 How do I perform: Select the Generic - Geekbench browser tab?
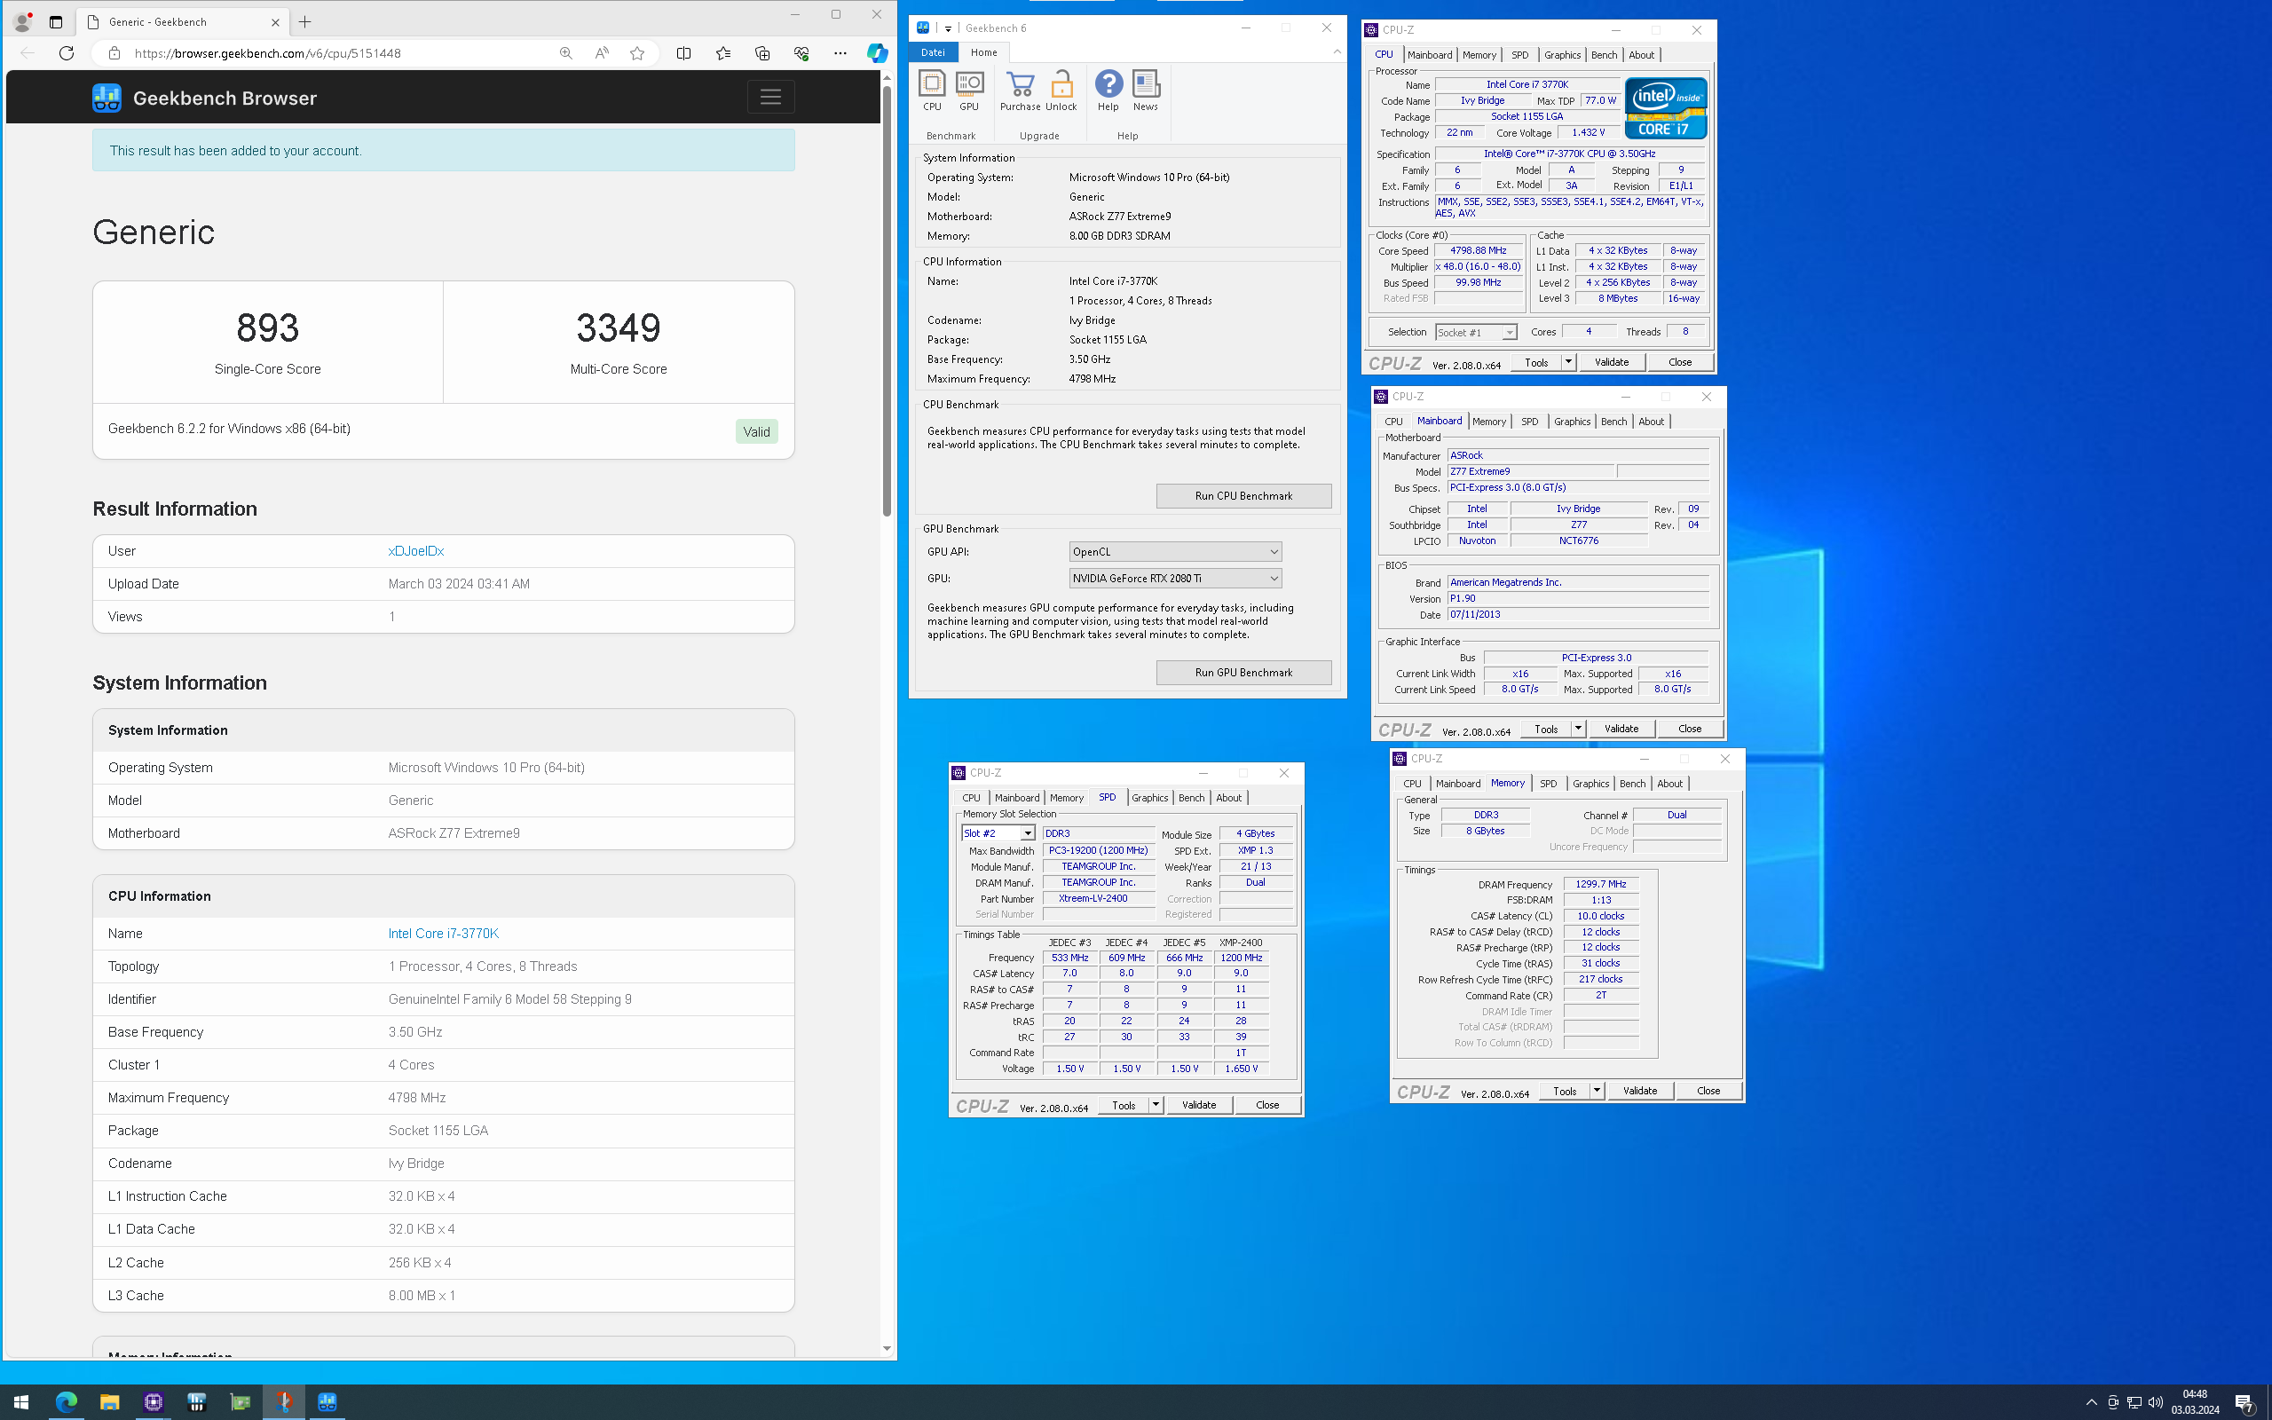[x=183, y=21]
